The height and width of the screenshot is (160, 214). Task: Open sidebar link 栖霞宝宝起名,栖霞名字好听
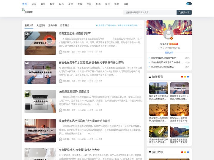click(163, 58)
